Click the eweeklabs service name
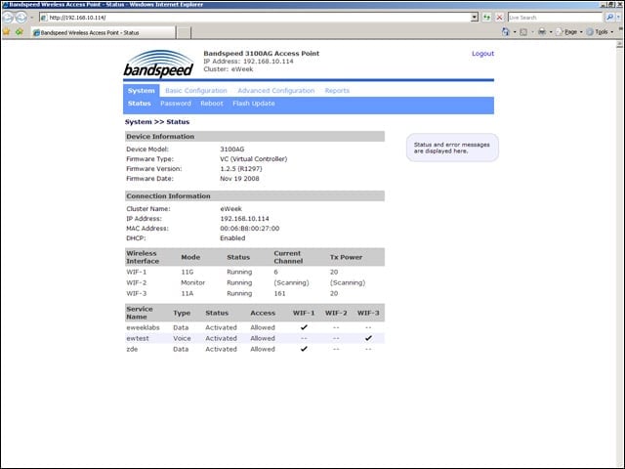 (143, 327)
